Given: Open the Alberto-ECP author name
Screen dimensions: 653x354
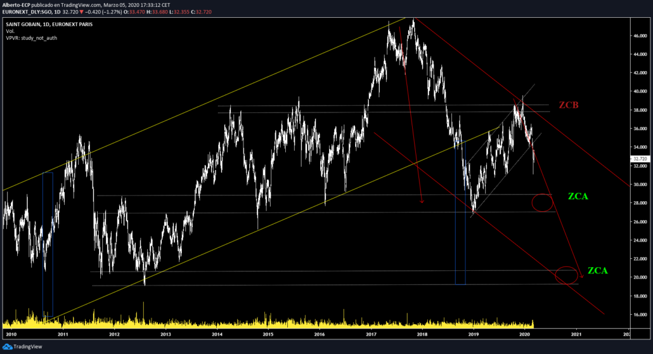Looking at the screenshot, I should (16, 5).
